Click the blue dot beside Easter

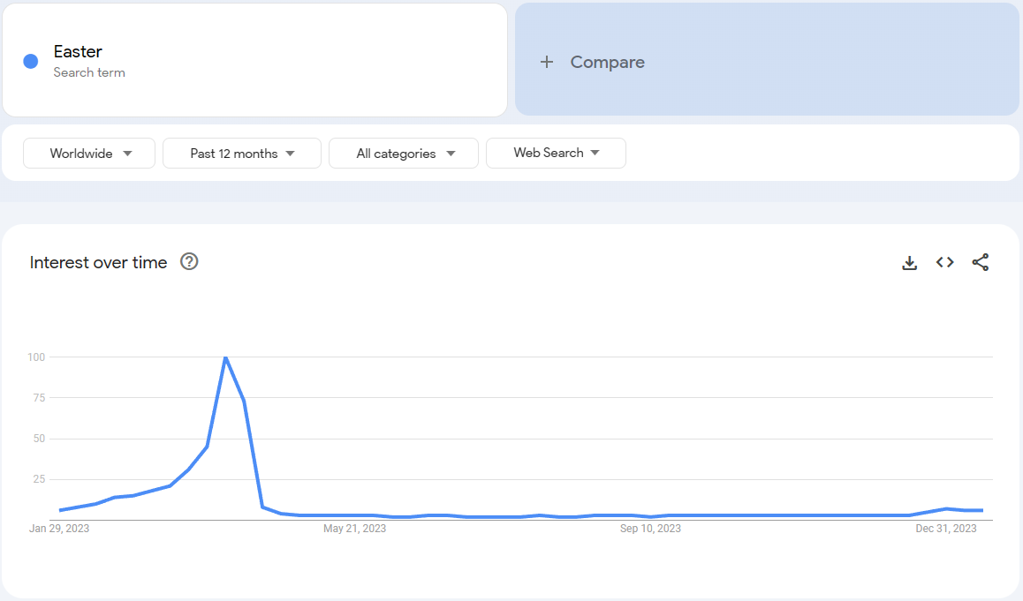[31, 61]
